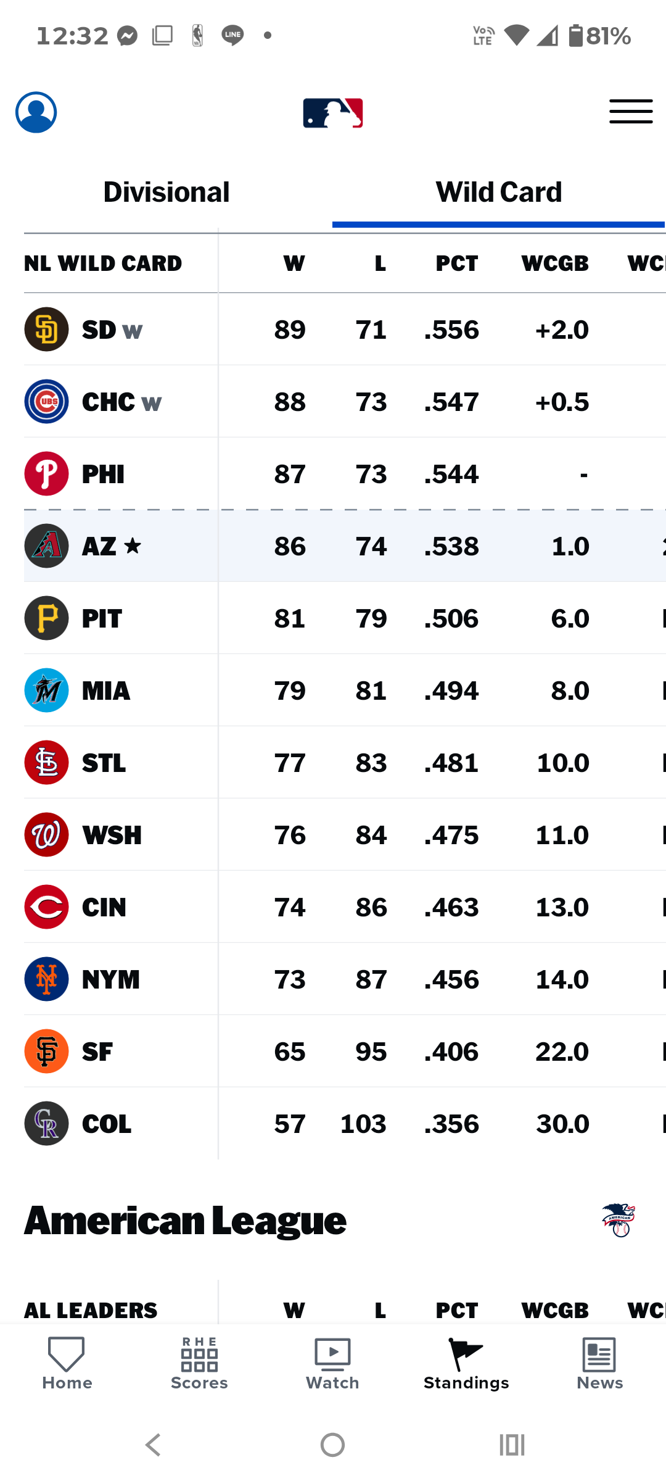Tap the American League logo

pos(619,1220)
